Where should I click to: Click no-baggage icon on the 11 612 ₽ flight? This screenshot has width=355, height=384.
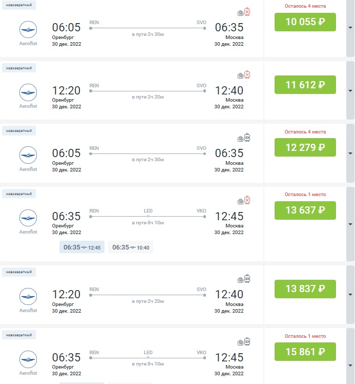click(x=247, y=75)
